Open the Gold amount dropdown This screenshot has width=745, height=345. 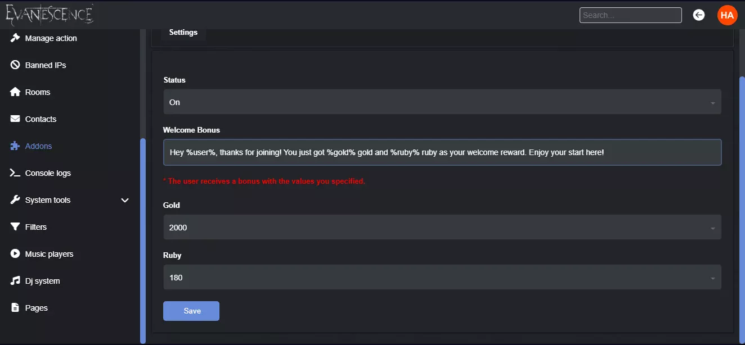click(x=442, y=228)
